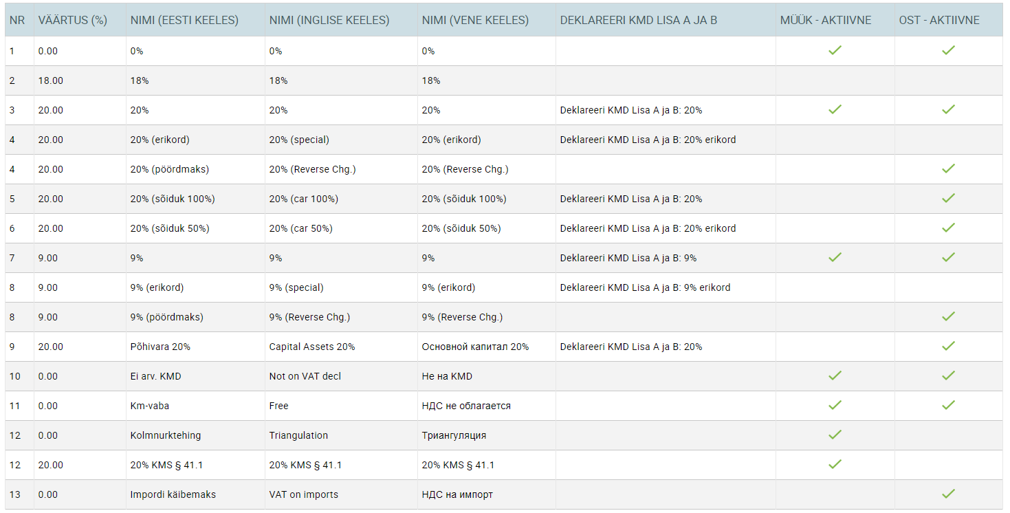Select the 9% (erikord) row name
The width and height of the screenshot is (1010, 513).
tap(157, 287)
